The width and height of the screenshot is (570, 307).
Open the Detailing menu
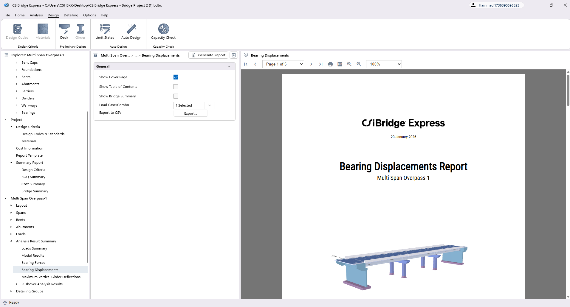(x=71, y=15)
